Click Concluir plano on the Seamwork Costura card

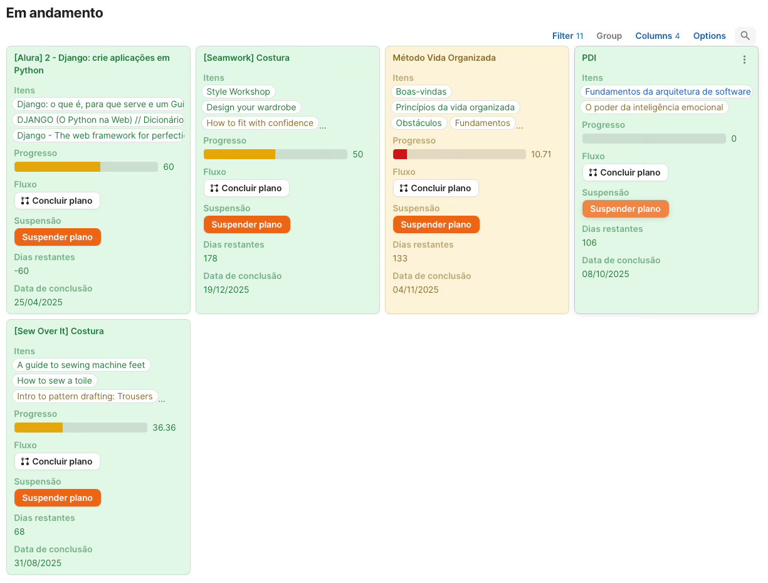[246, 188]
